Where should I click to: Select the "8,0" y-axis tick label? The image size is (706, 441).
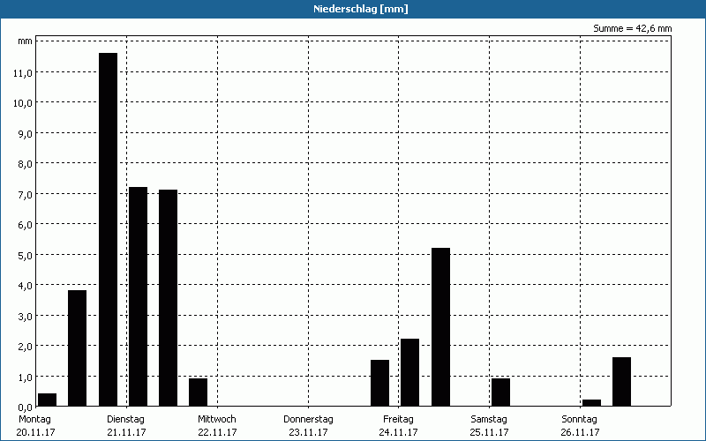click(x=26, y=164)
